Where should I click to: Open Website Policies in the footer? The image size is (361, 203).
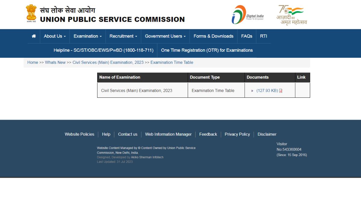click(x=79, y=134)
